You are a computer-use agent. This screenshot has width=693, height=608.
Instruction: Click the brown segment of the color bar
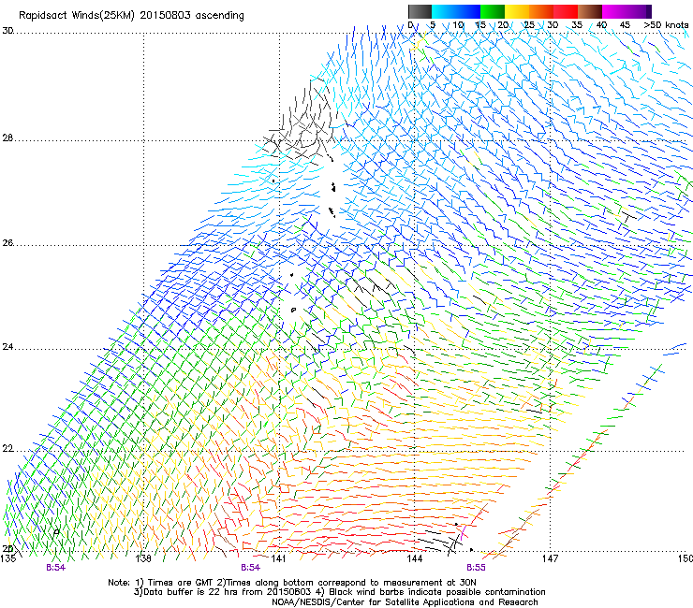pyautogui.click(x=590, y=11)
